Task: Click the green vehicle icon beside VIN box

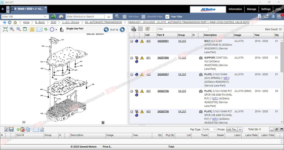Action: coord(53,17)
